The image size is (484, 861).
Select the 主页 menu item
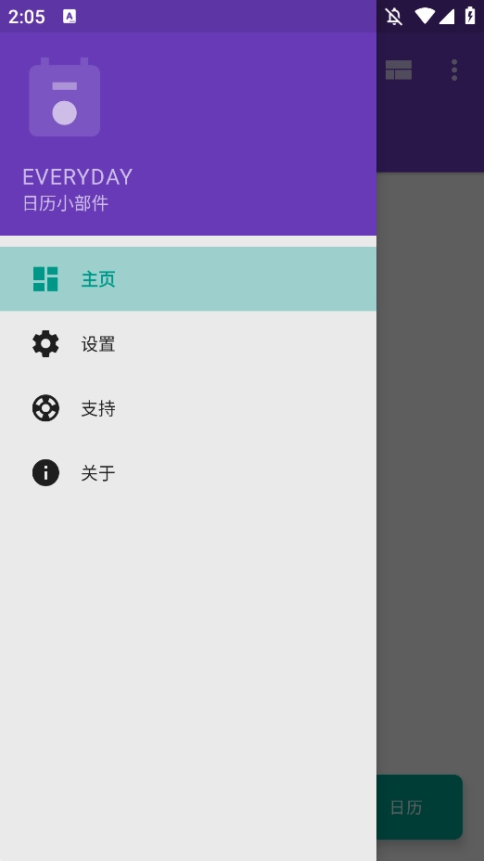click(188, 279)
